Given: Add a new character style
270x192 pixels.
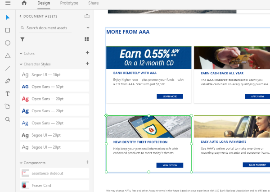Looking at the screenshot, I should 87,64.
